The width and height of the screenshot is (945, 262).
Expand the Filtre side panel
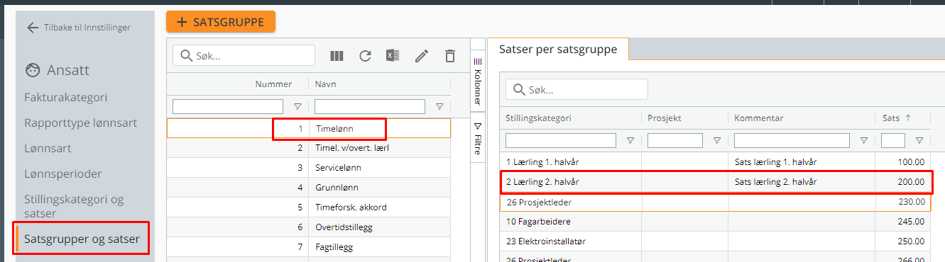click(x=478, y=139)
